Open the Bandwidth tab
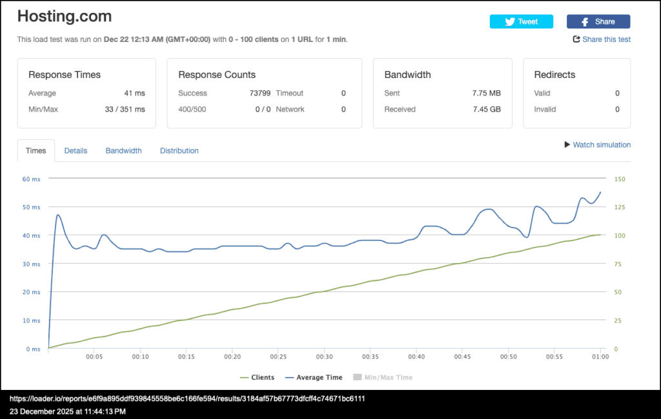The width and height of the screenshot is (661, 419). click(x=123, y=151)
